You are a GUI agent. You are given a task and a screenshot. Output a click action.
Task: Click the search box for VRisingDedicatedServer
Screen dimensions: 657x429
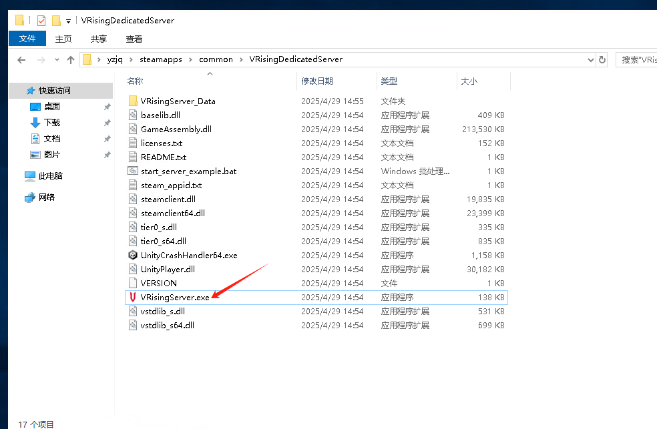(x=637, y=60)
